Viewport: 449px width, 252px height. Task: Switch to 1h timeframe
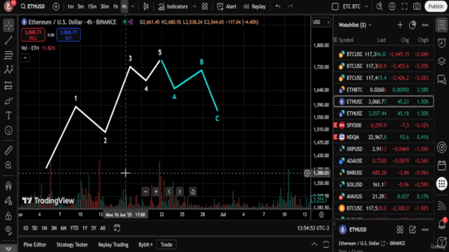tap(115, 6)
